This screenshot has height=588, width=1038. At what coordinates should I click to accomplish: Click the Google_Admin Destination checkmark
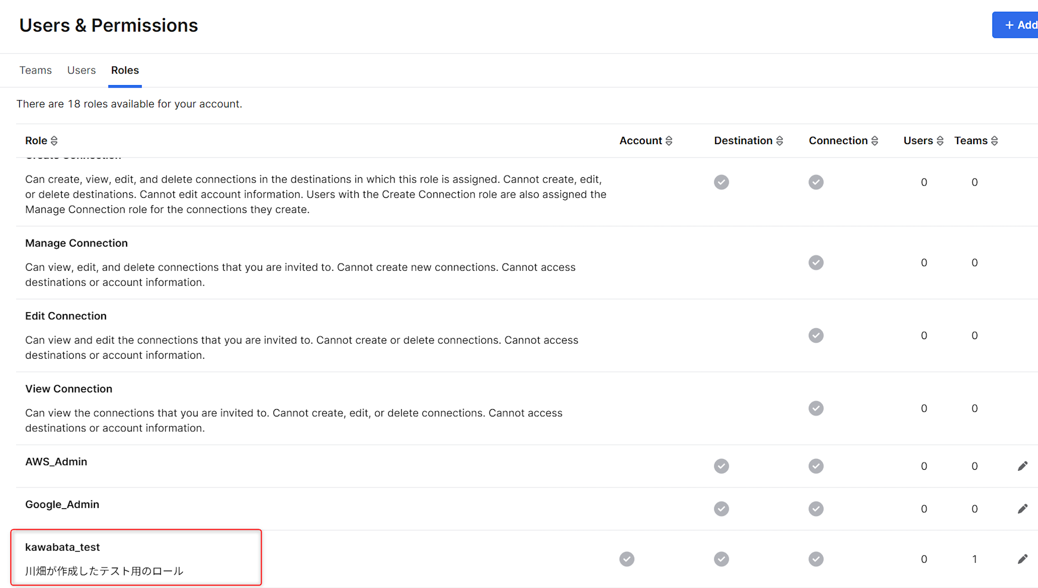(x=721, y=509)
